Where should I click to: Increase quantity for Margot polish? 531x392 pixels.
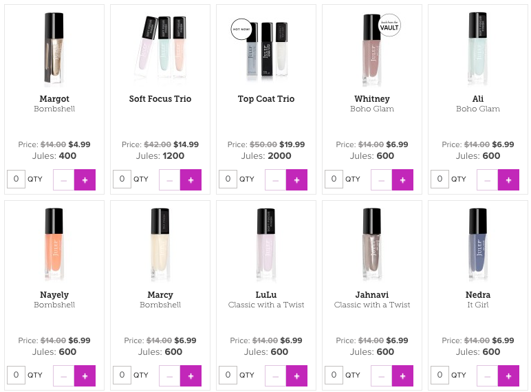(x=85, y=179)
